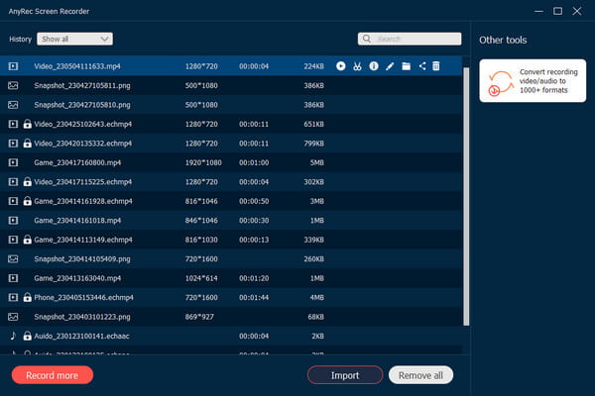Click lock icon on Game_230414161928.echmp4
Viewport: 595px width, 396px height.
(x=28, y=201)
